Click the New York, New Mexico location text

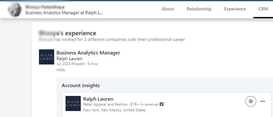click(x=114, y=110)
